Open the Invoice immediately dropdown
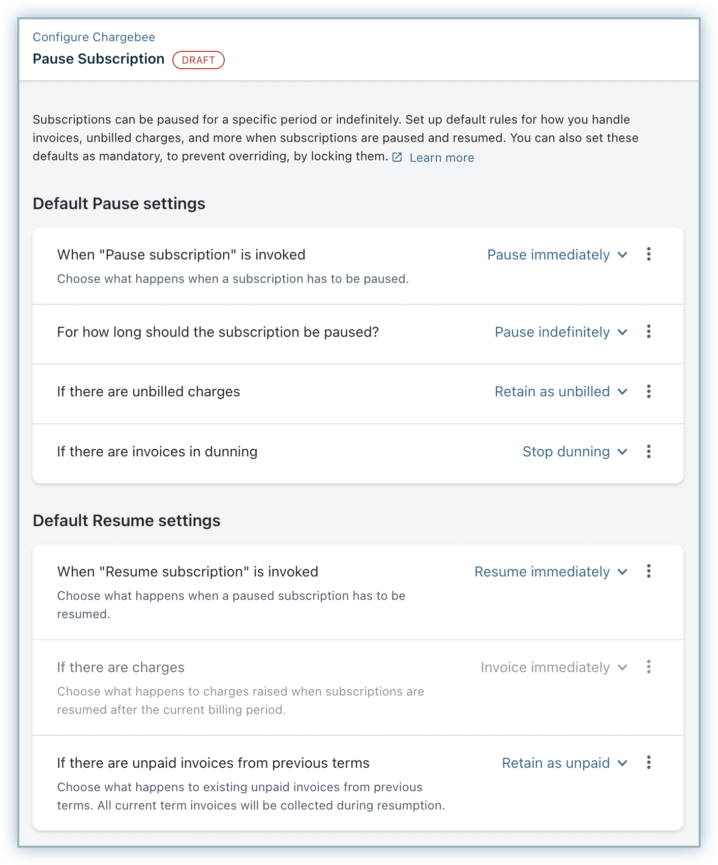Screen dimensions: 718x865 pyautogui.click(x=554, y=668)
